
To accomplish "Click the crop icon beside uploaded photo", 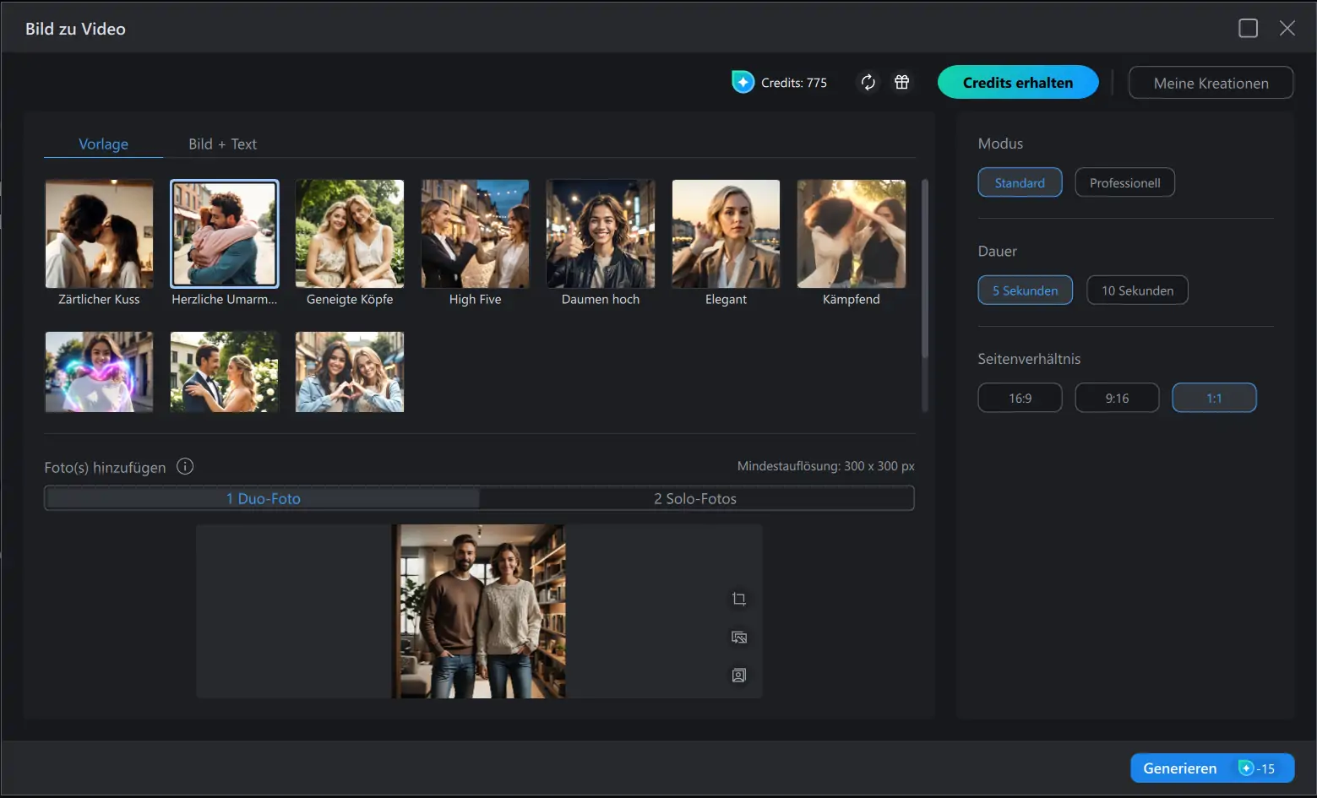I will [x=739, y=599].
